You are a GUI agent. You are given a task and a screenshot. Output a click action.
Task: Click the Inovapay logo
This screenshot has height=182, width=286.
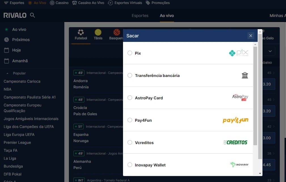pyautogui.click(x=239, y=165)
